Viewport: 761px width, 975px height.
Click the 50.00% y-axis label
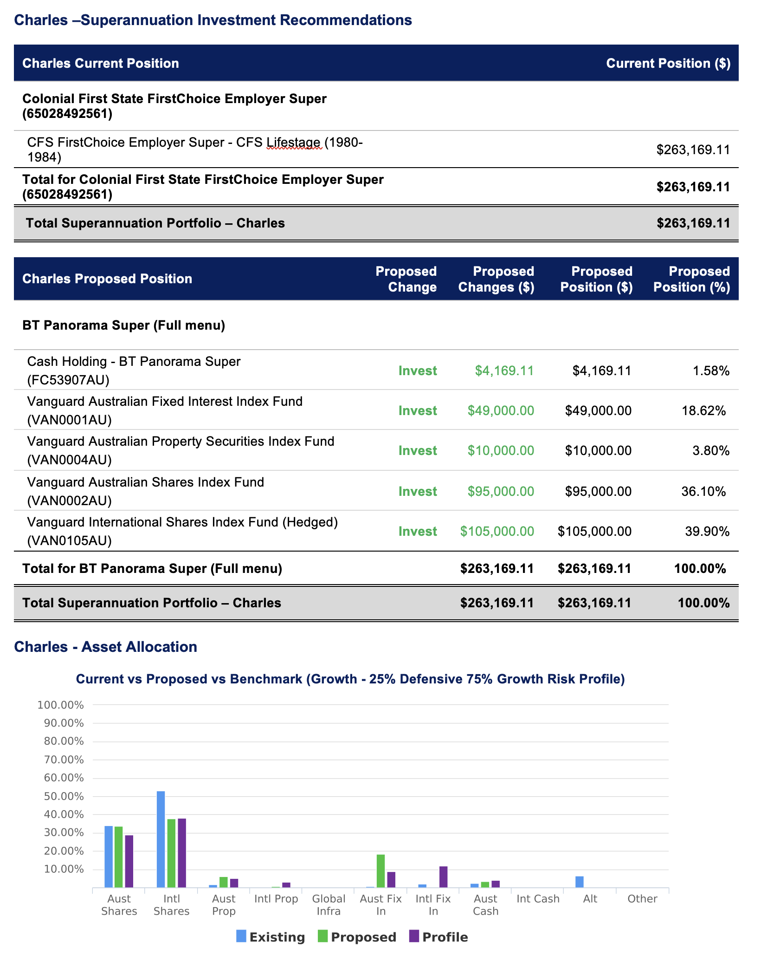tap(64, 796)
